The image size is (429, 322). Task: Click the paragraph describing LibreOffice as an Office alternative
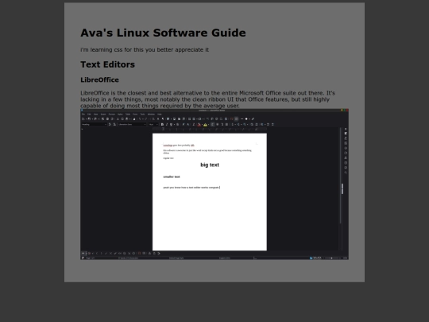click(208, 99)
